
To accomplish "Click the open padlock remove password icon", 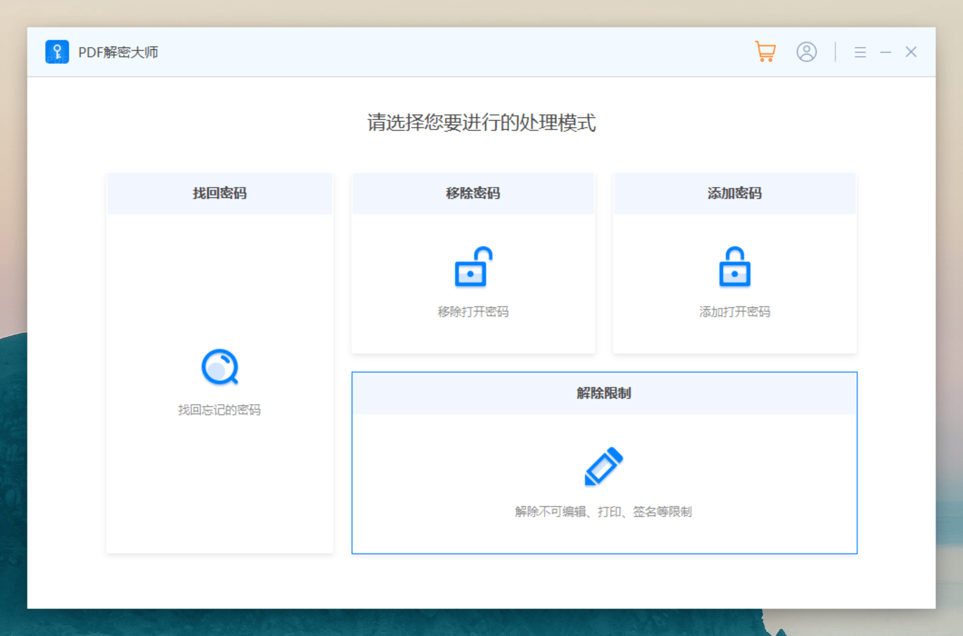I will coord(473,267).
